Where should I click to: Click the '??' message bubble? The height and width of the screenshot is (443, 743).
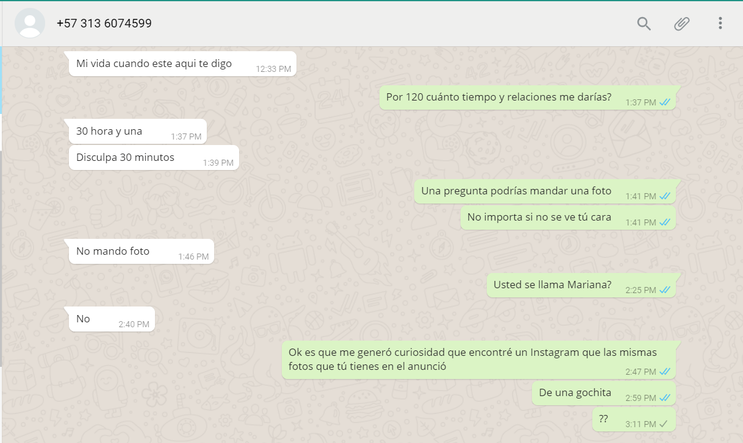click(634, 419)
